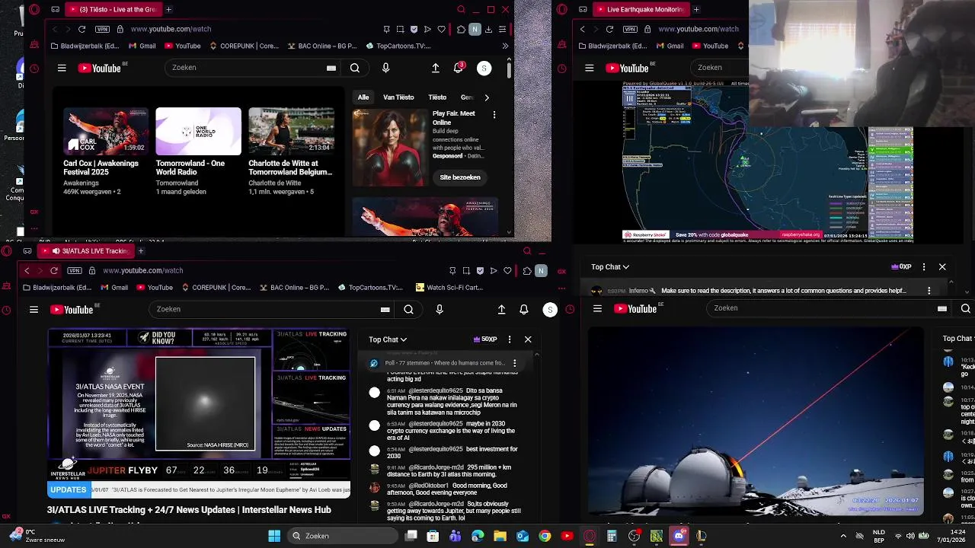This screenshot has width=975, height=548.
Task: Select the 'Tiësto' filter chip
Action: pyautogui.click(x=437, y=97)
